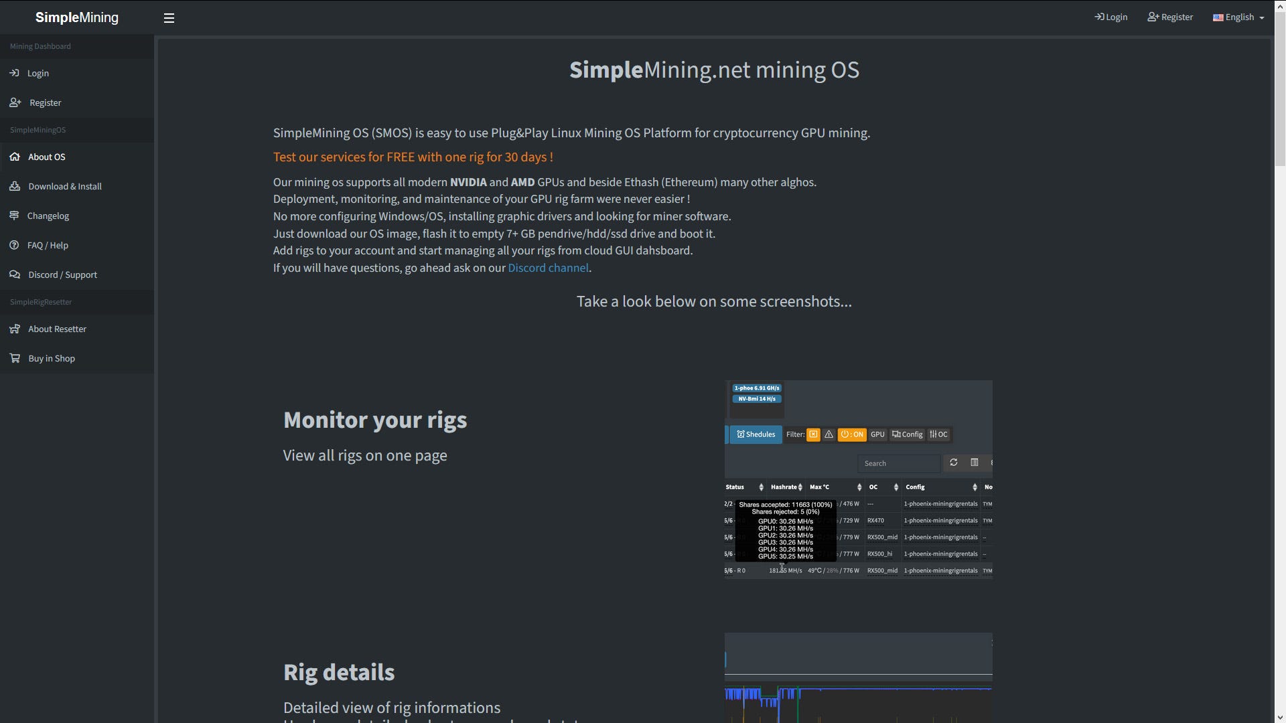Click the dropdown caret next to English

click(x=1262, y=18)
